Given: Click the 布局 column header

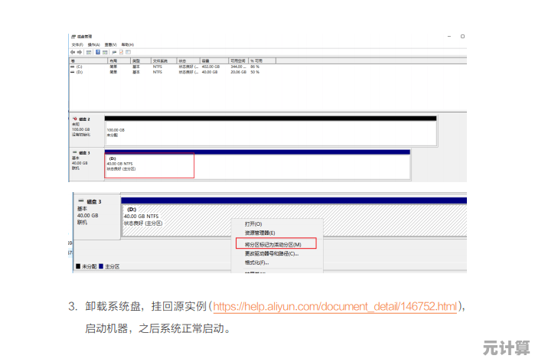Looking at the screenshot, I should click(119, 60).
